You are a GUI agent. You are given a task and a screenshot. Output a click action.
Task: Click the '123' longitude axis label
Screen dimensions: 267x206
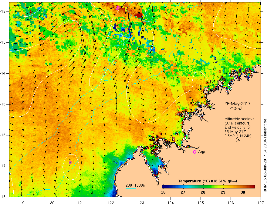(x=141, y=203)
